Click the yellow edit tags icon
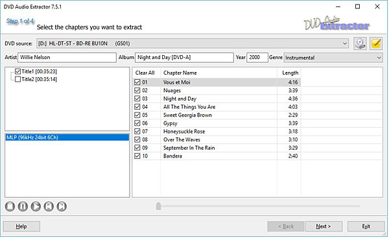Image resolution: width=389 pixels, height=238 pixels. pos(376,43)
